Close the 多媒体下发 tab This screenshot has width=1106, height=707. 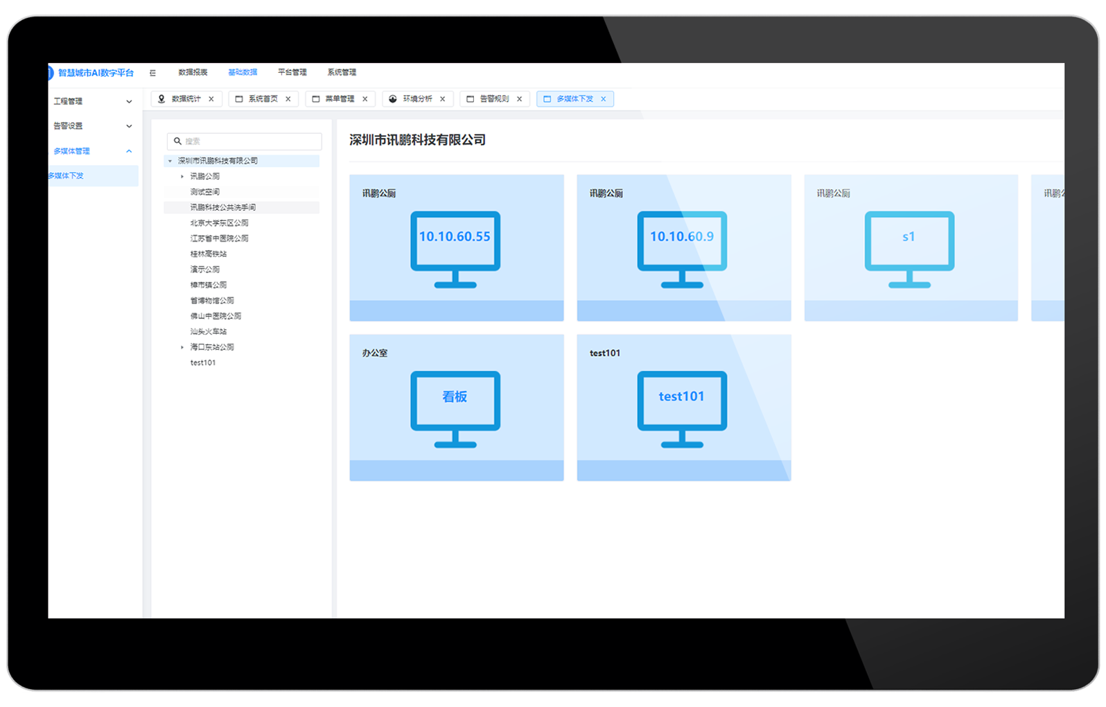pos(603,99)
